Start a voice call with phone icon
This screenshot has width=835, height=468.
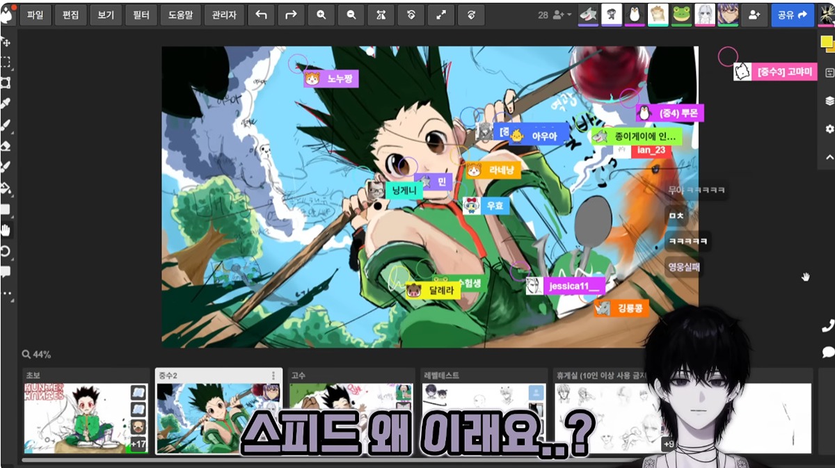click(827, 326)
